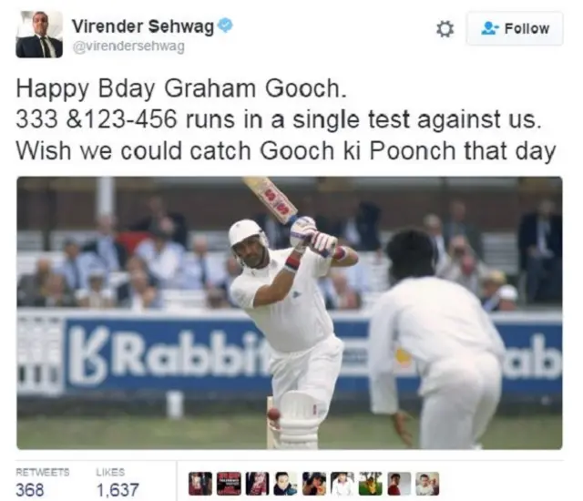Open the Virender Sehwag profile name link

(143, 26)
